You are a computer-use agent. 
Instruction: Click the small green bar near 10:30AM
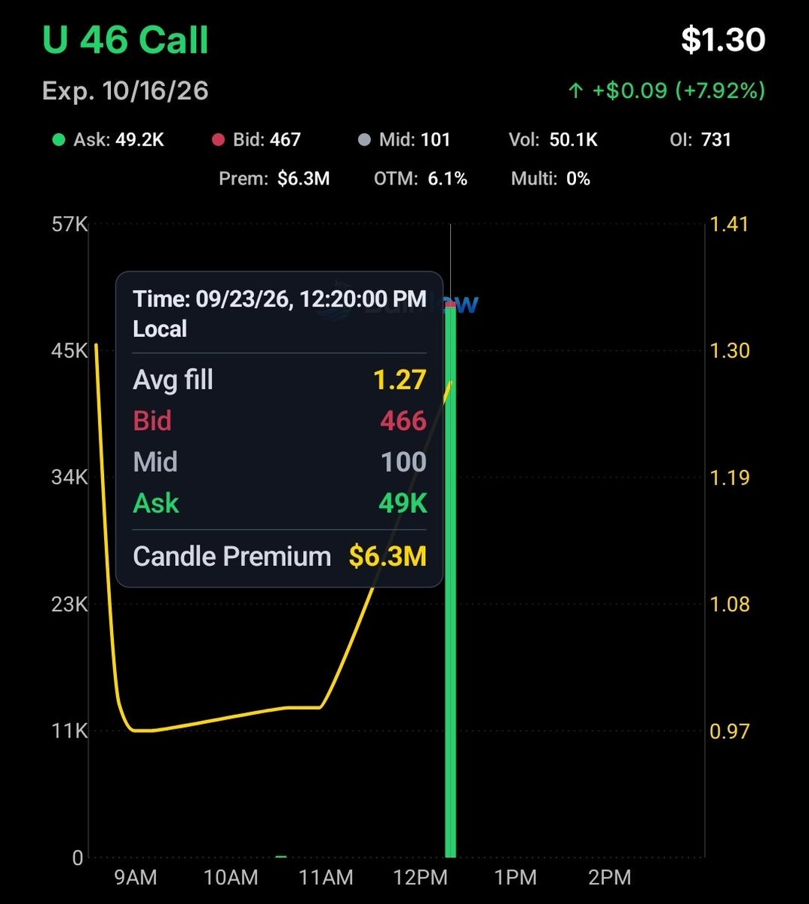281,857
